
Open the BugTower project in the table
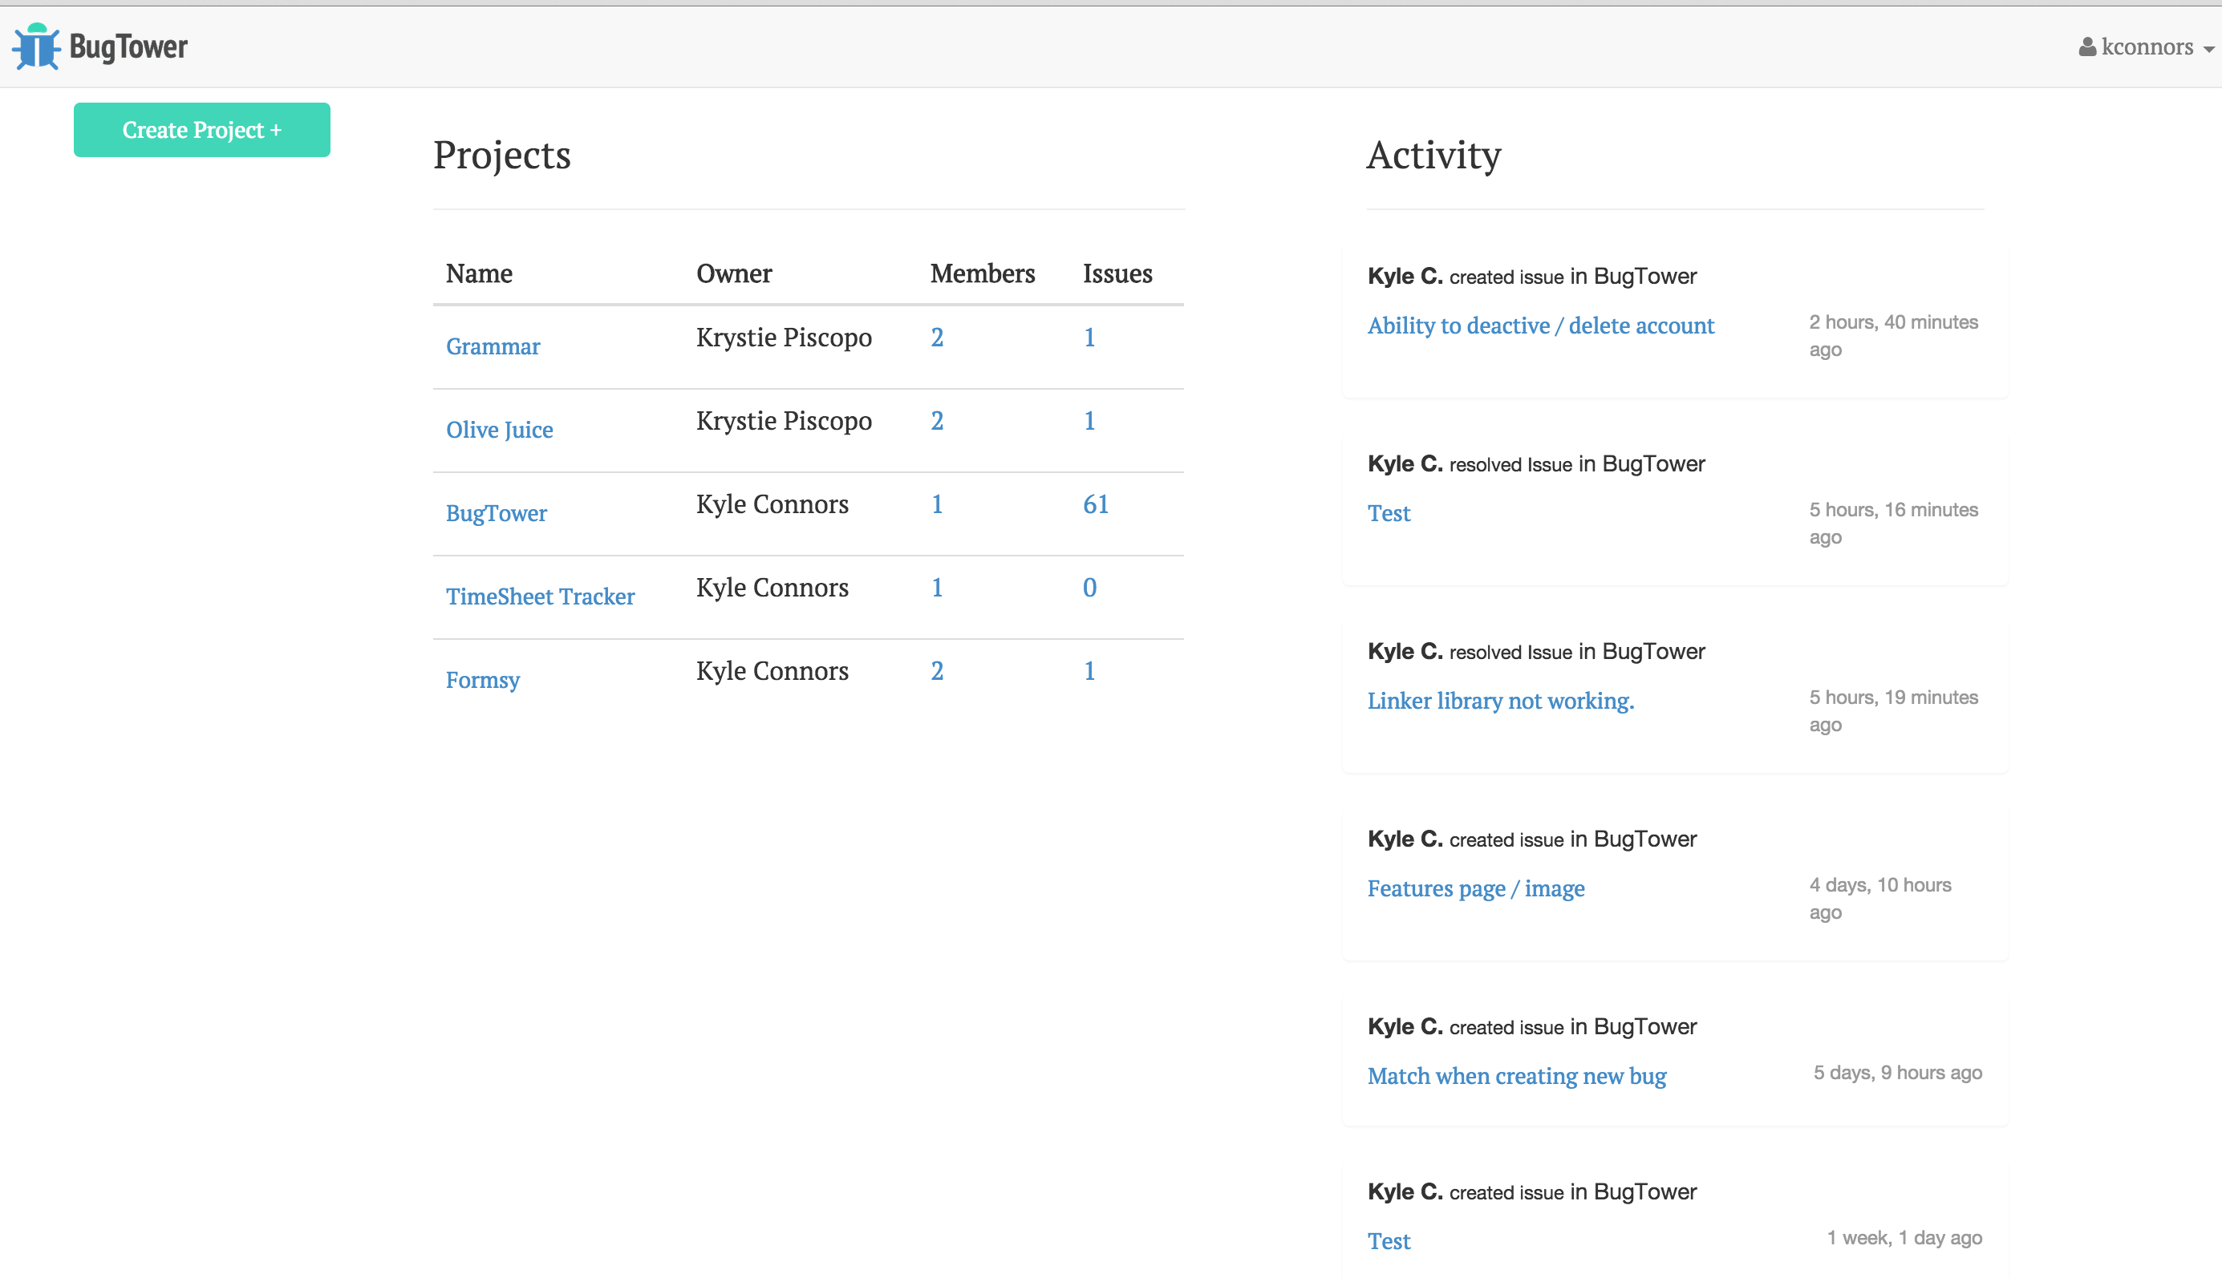coord(496,512)
